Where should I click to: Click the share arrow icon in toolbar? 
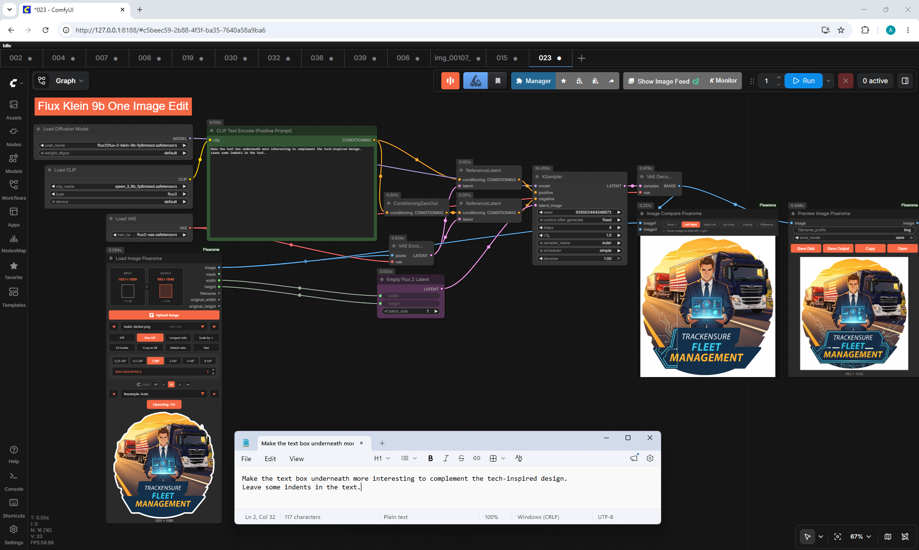tap(611, 81)
